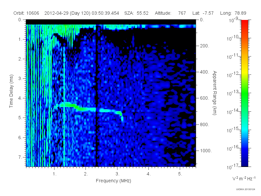Viewport: 261px width, 196px height.
Task: Click the '3.' tick on the time delay axis
Action: (20, 78)
